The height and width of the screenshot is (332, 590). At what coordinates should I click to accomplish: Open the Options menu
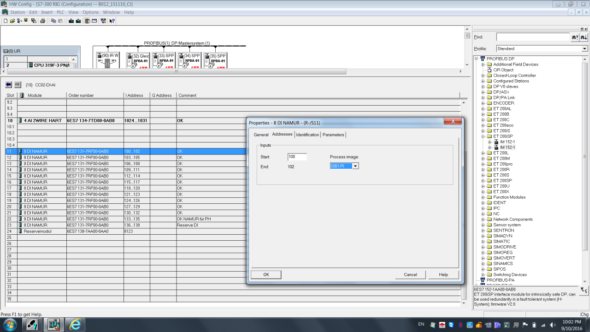point(90,12)
